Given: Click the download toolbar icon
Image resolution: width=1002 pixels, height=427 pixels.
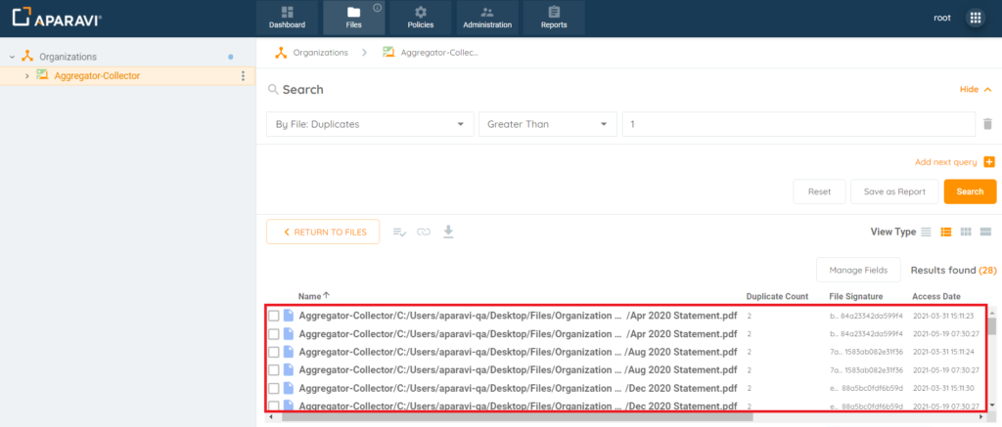Looking at the screenshot, I should pyautogui.click(x=448, y=231).
